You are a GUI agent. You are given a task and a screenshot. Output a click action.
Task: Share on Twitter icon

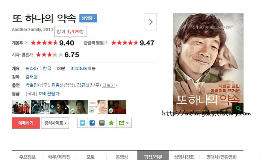[x=82, y=123]
